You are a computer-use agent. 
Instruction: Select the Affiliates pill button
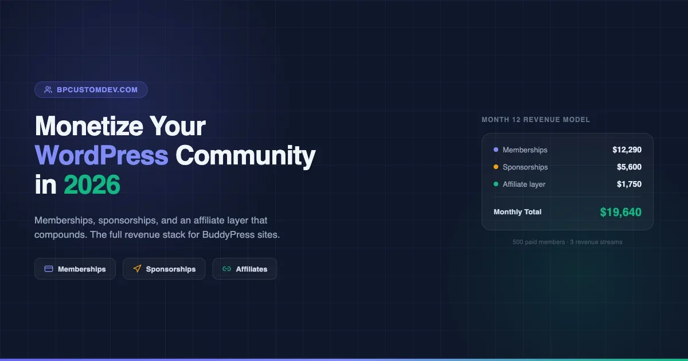245,269
